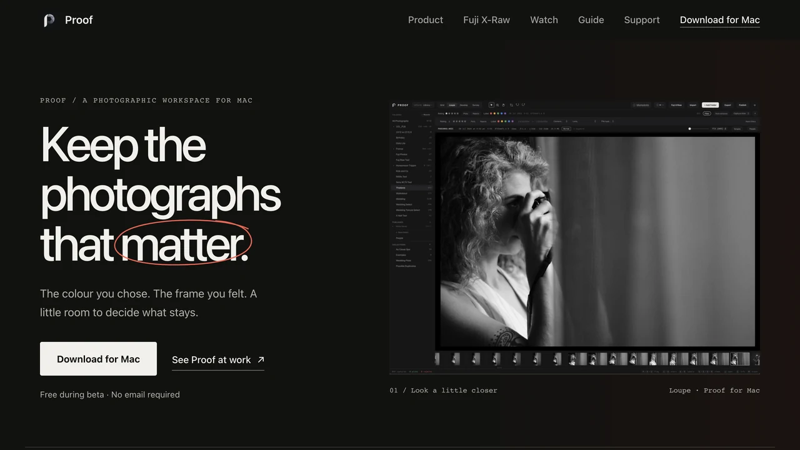Viewport: 800px width, 450px height.
Task: Click the white Add Folder button
Action: pyautogui.click(x=710, y=105)
